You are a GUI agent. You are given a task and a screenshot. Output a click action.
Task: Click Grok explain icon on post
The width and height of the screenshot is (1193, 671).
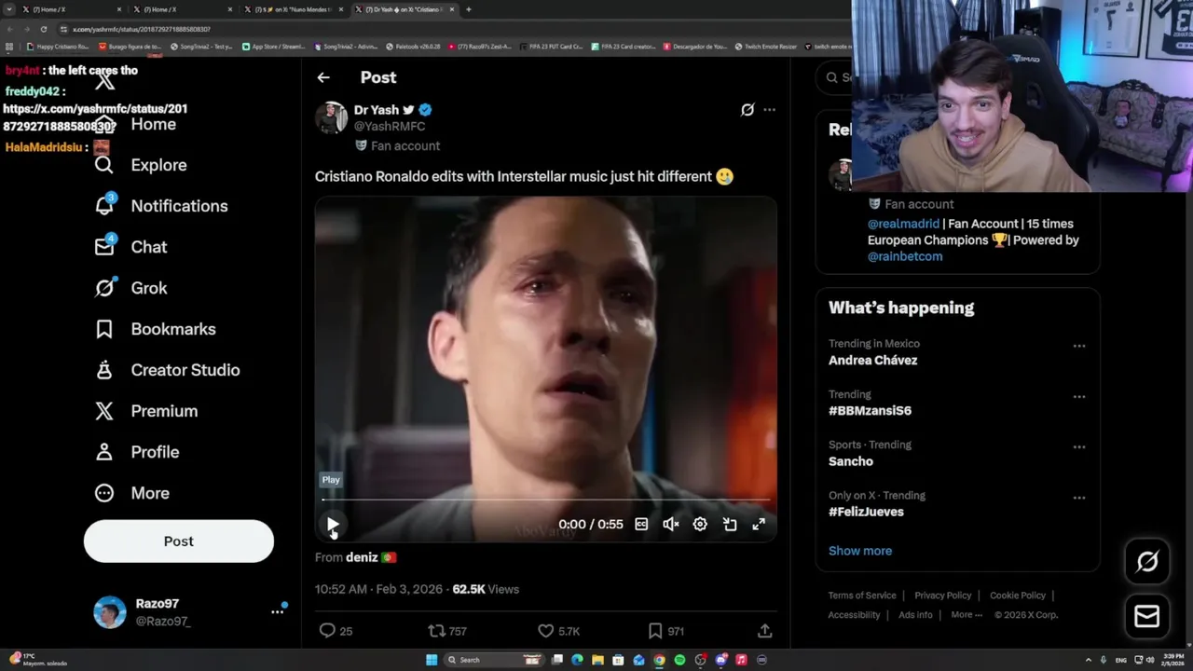pyautogui.click(x=747, y=110)
